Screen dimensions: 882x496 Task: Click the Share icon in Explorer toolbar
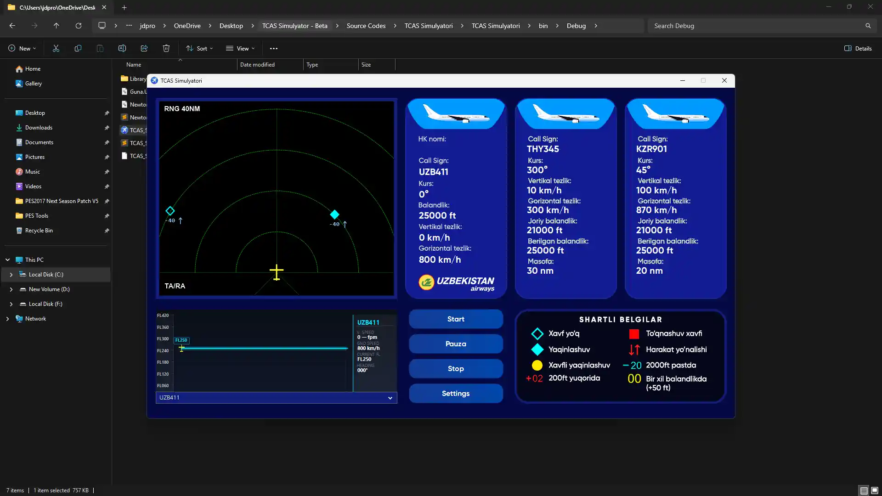pos(144,48)
